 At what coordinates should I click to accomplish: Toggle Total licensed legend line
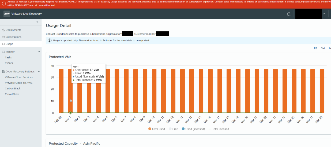219,129
